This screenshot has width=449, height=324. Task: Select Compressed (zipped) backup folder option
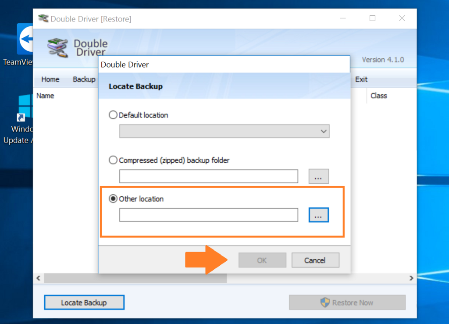coord(113,160)
